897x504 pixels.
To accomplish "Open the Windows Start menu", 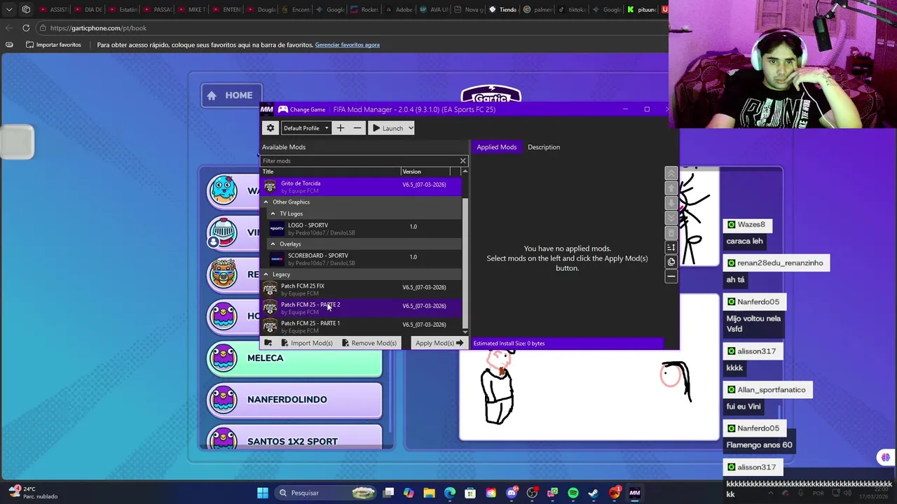I will click(x=263, y=493).
